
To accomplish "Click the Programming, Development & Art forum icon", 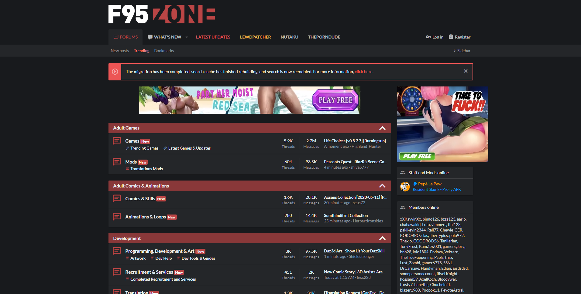I will pyautogui.click(x=117, y=251).
